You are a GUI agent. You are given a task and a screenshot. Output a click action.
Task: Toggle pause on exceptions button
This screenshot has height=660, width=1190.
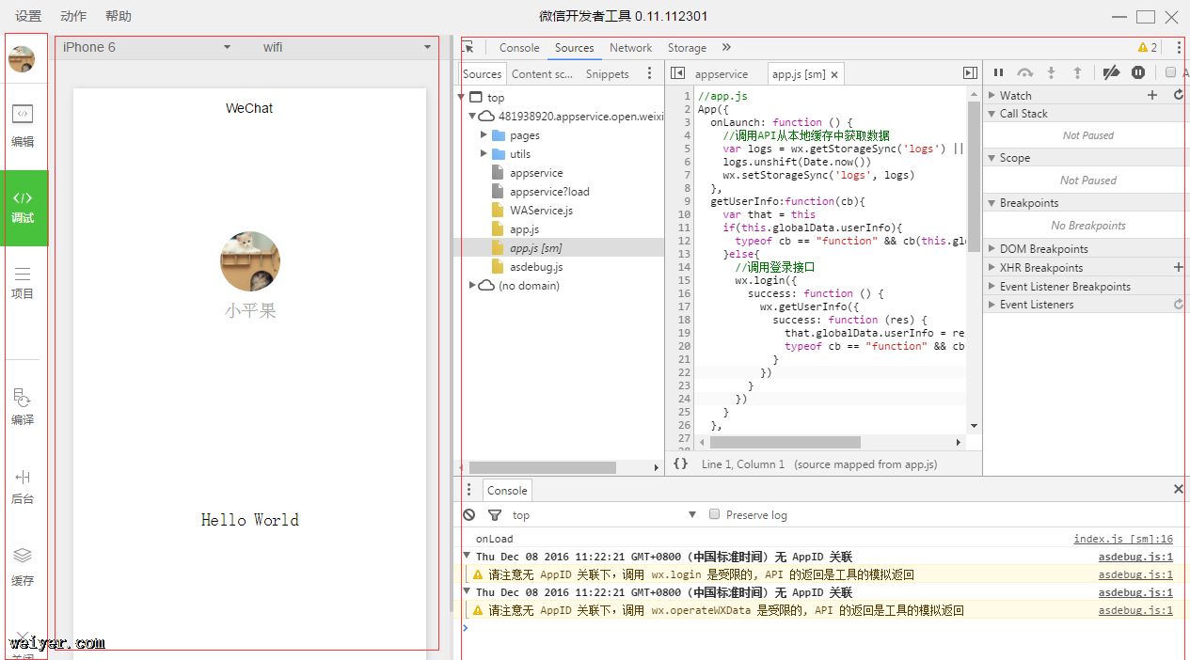point(1138,72)
